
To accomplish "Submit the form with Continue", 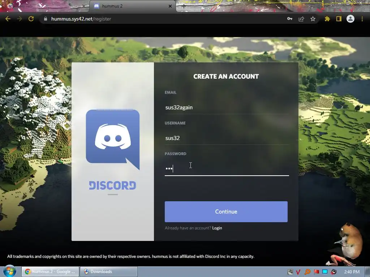I will pyautogui.click(x=226, y=211).
